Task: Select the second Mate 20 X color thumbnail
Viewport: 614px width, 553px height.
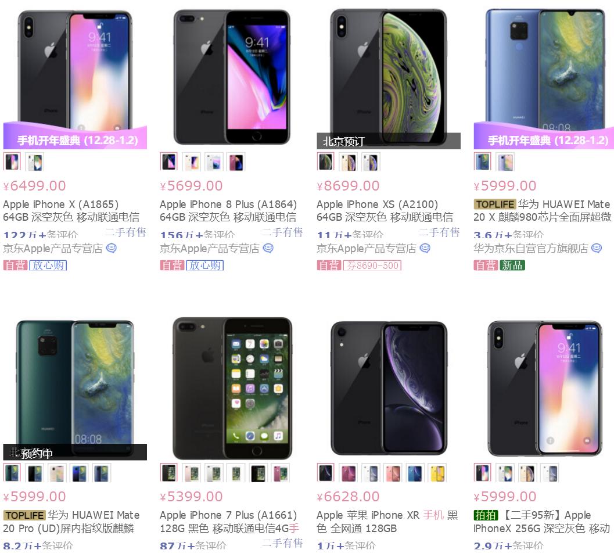Action: point(505,162)
